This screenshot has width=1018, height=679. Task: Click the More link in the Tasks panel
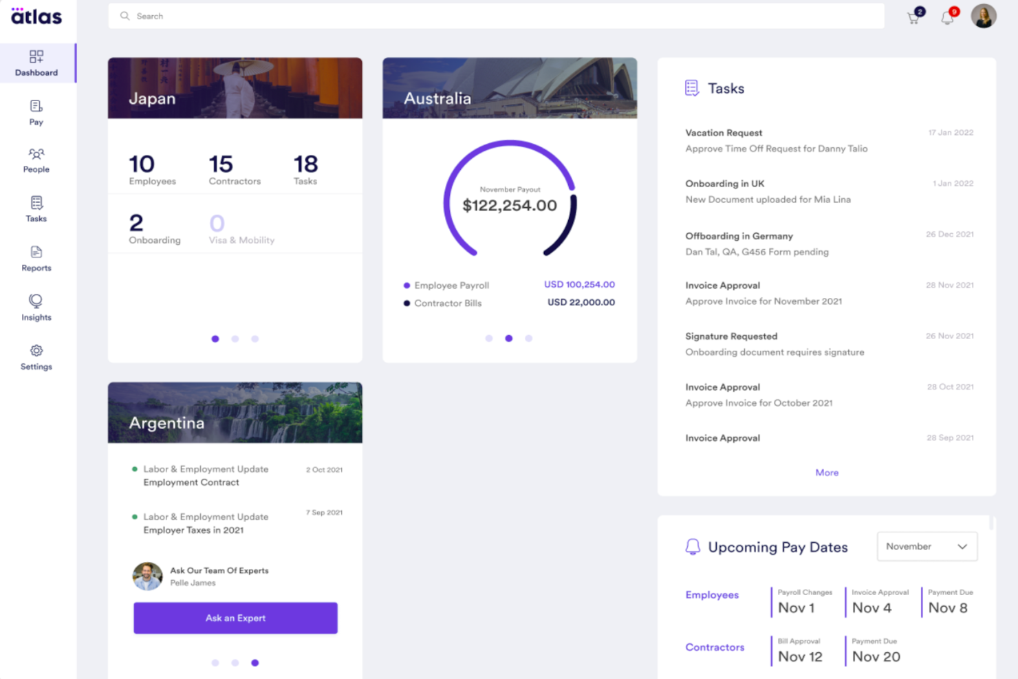click(827, 473)
